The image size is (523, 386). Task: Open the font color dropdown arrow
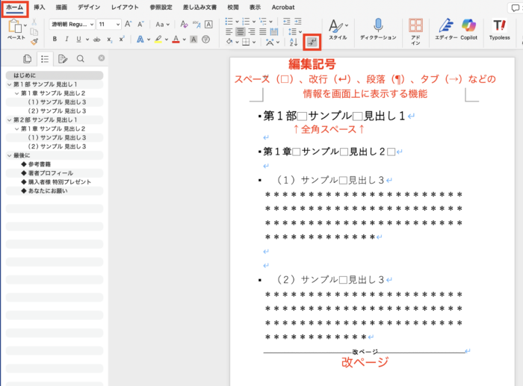pyautogui.click(x=184, y=40)
